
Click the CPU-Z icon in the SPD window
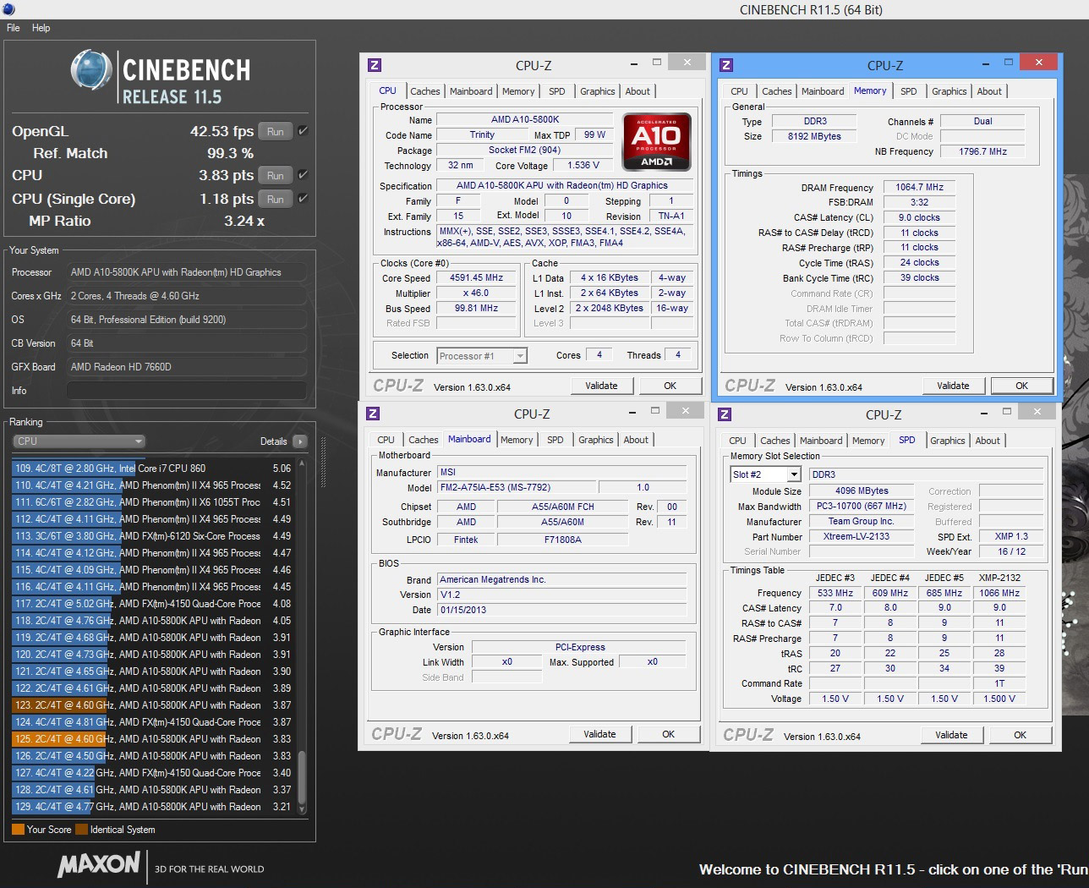click(725, 414)
